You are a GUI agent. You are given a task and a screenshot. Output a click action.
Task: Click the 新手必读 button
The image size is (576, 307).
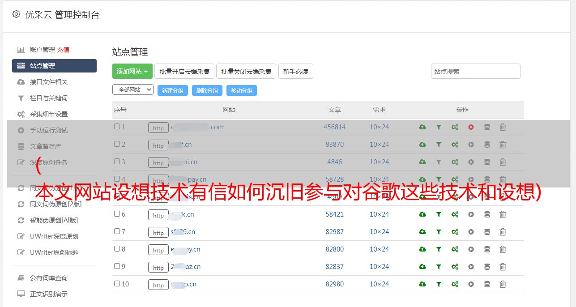(x=296, y=71)
